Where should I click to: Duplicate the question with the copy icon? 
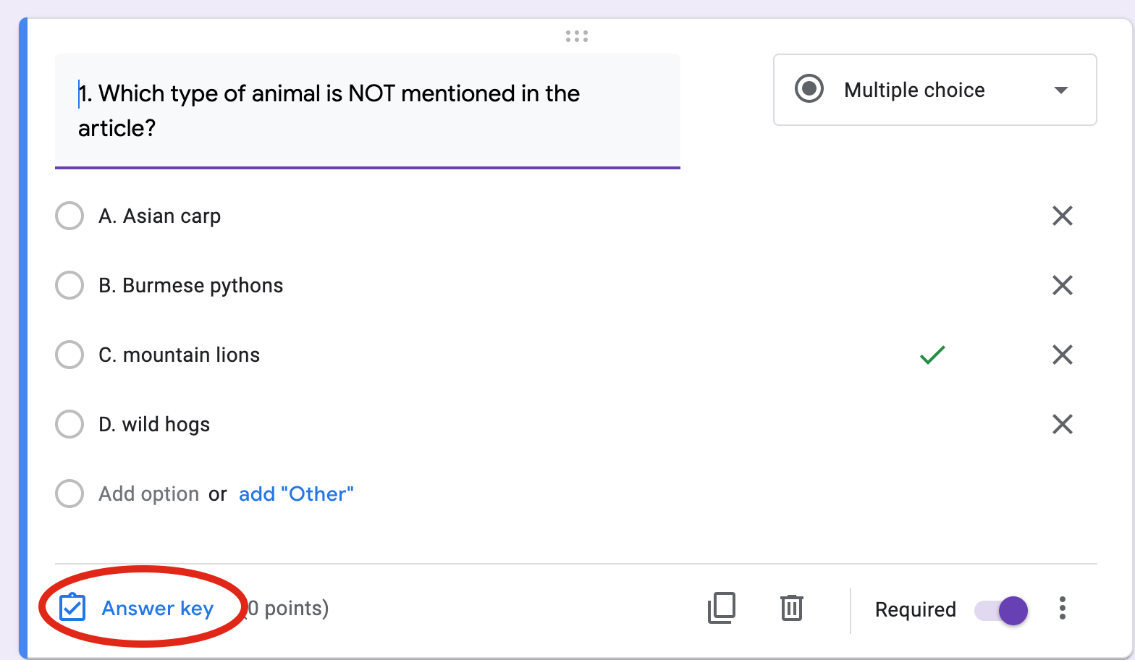(x=722, y=608)
